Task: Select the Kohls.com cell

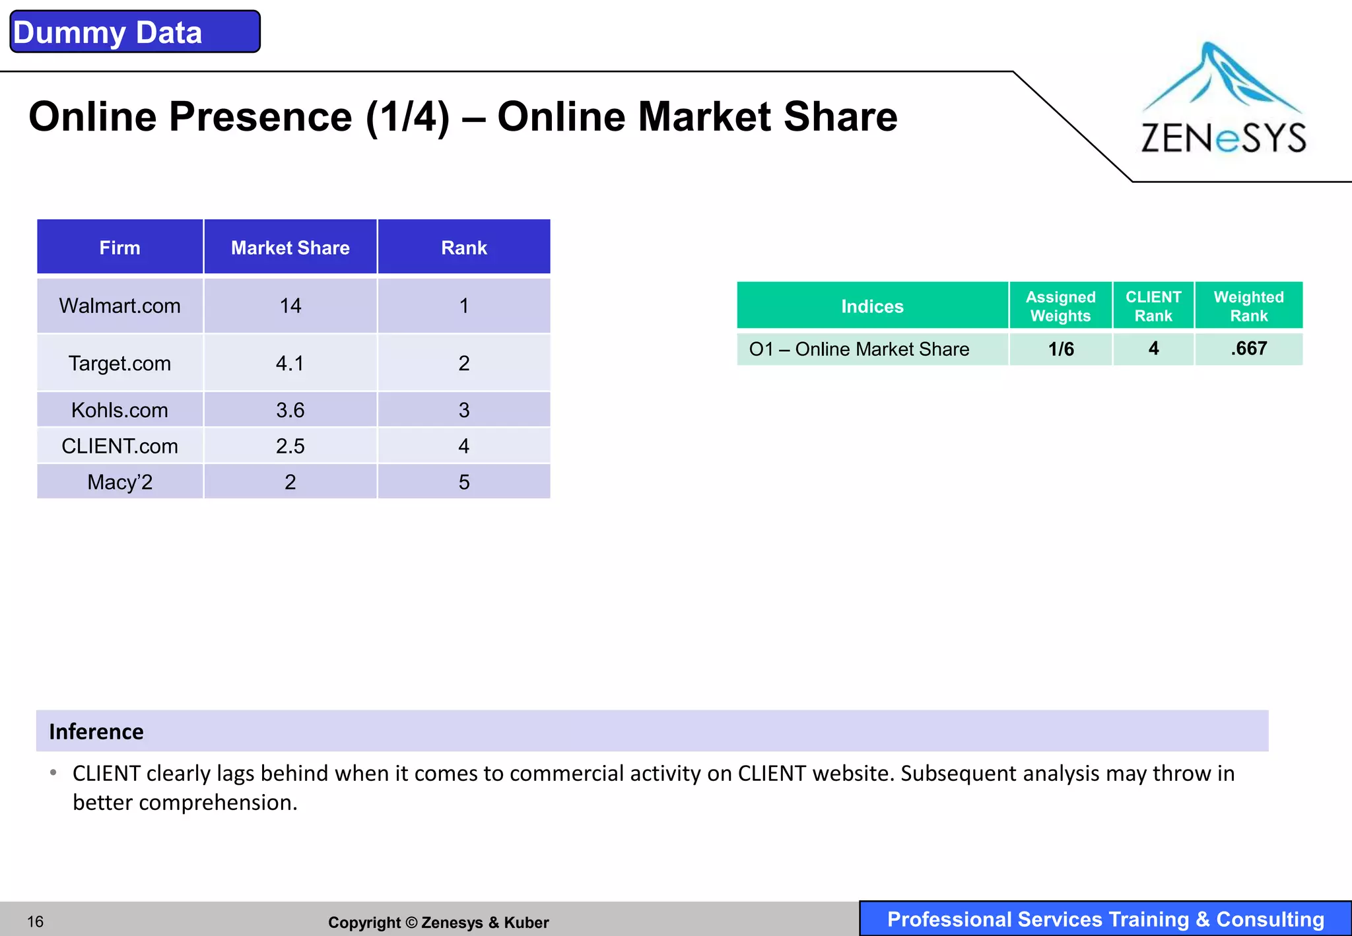Action: pos(119,410)
